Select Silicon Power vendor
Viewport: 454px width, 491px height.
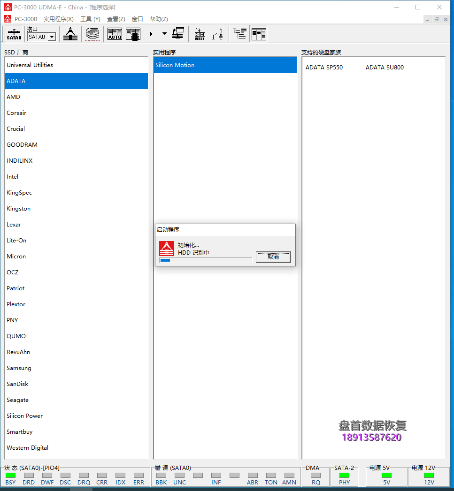(77, 416)
